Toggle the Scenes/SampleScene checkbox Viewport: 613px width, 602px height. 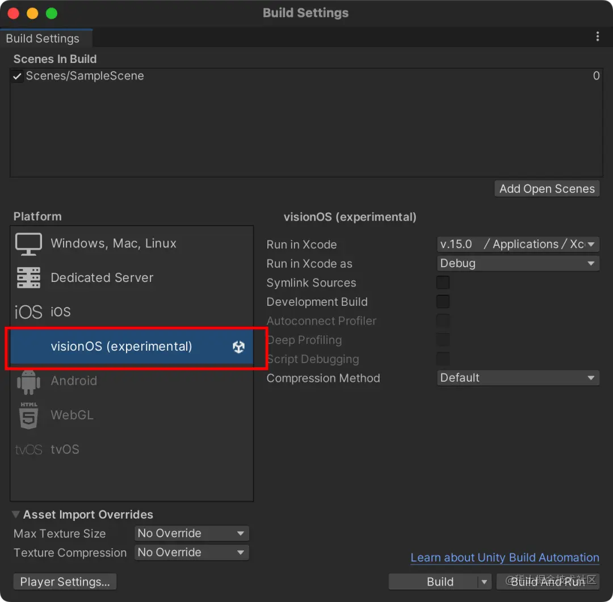click(17, 76)
